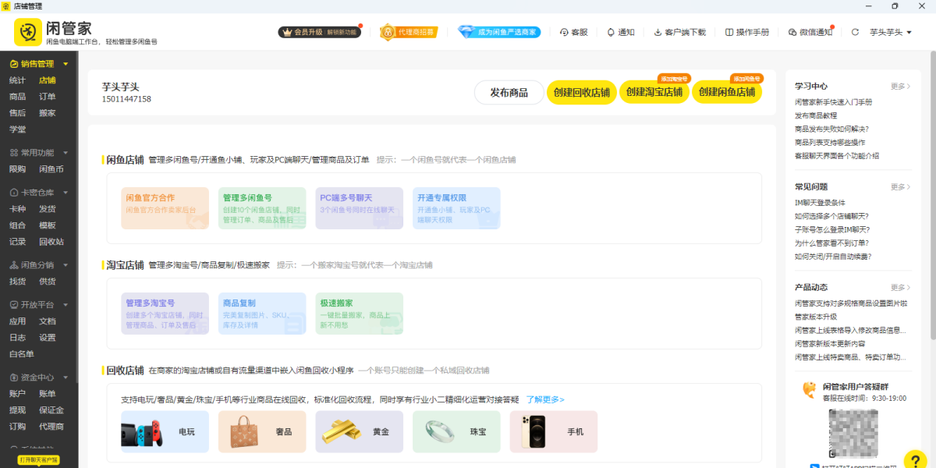This screenshot has width=936, height=468.
Task: Open the 管理多淘宝号 card
Action: coord(165,314)
